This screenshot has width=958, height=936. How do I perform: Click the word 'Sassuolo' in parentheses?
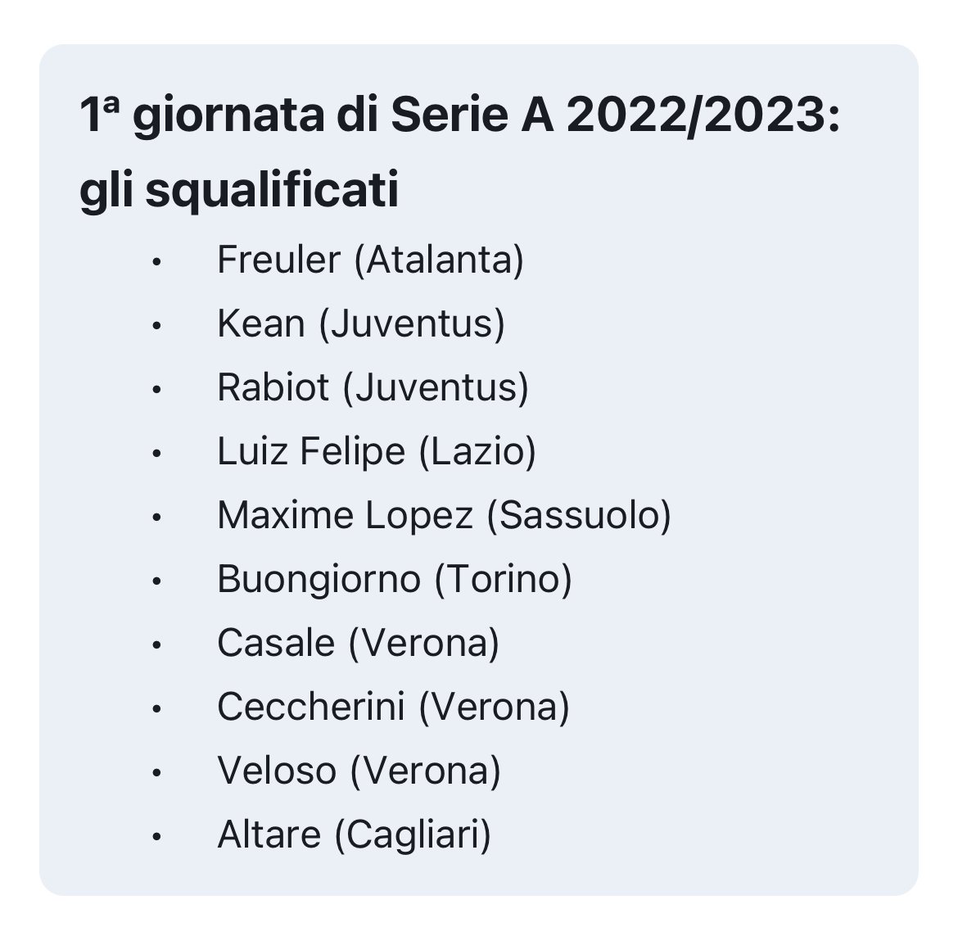(x=579, y=516)
